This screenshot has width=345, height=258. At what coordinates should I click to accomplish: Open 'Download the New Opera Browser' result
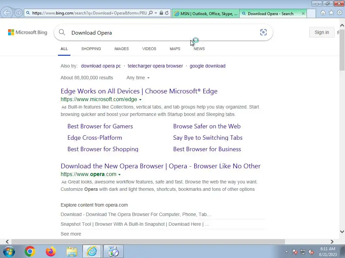point(161,166)
